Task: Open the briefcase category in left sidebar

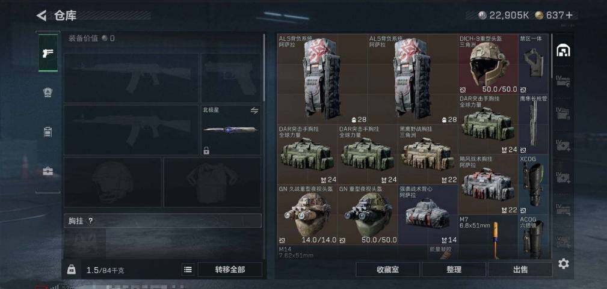Action: [48, 171]
